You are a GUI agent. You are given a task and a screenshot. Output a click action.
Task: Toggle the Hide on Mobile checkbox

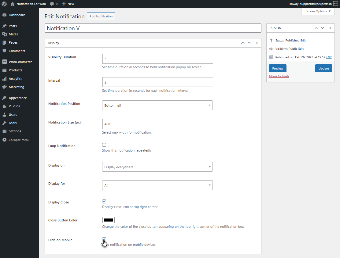coord(104,239)
